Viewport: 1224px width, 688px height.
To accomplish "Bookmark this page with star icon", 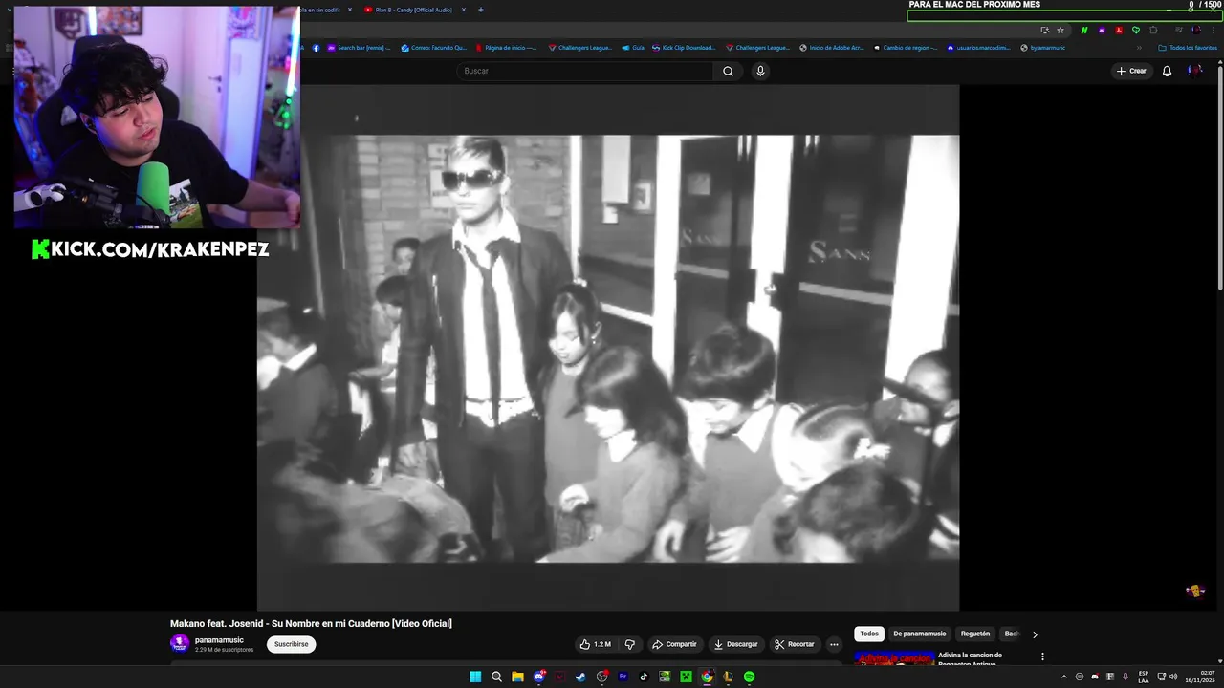I will [x=1060, y=30].
